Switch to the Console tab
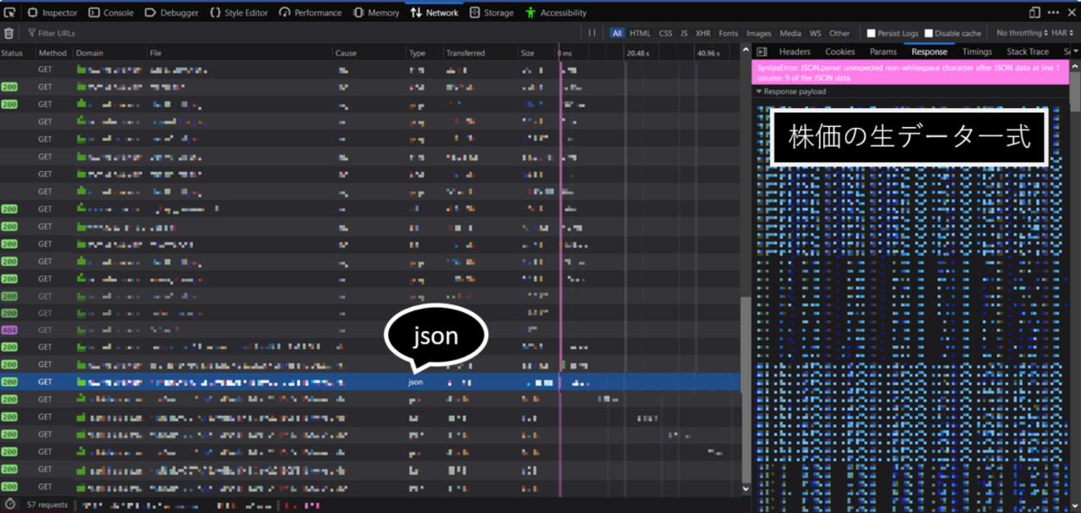 click(x=111, y=12)
